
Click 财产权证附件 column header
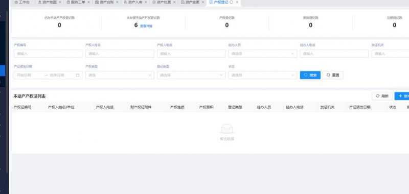point(141,107)
